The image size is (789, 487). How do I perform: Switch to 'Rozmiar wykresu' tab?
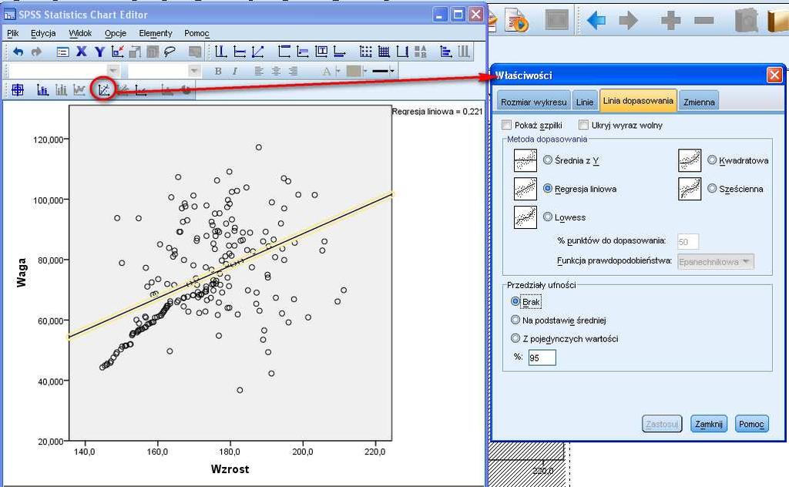(x=533, y=102)
